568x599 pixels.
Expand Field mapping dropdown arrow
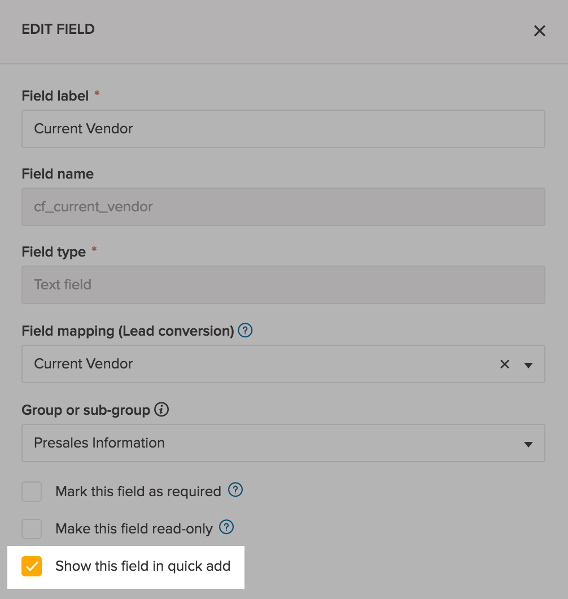[x=528, y=365]
